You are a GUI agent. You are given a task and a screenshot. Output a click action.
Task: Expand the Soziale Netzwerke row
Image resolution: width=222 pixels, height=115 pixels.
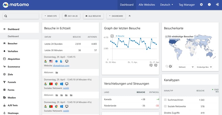[165, 106]
